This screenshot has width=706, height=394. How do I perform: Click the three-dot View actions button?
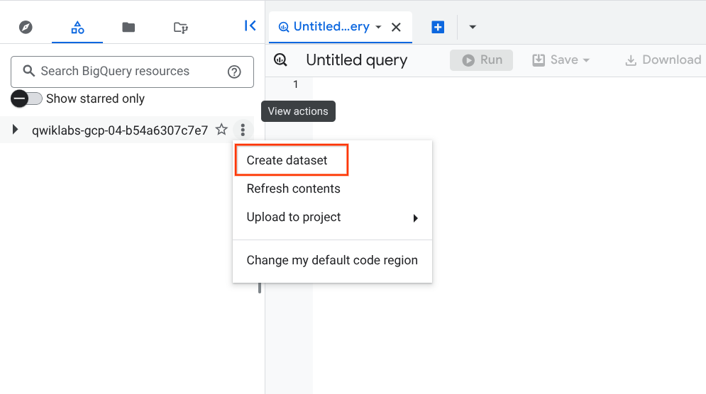tap(243, 130)
